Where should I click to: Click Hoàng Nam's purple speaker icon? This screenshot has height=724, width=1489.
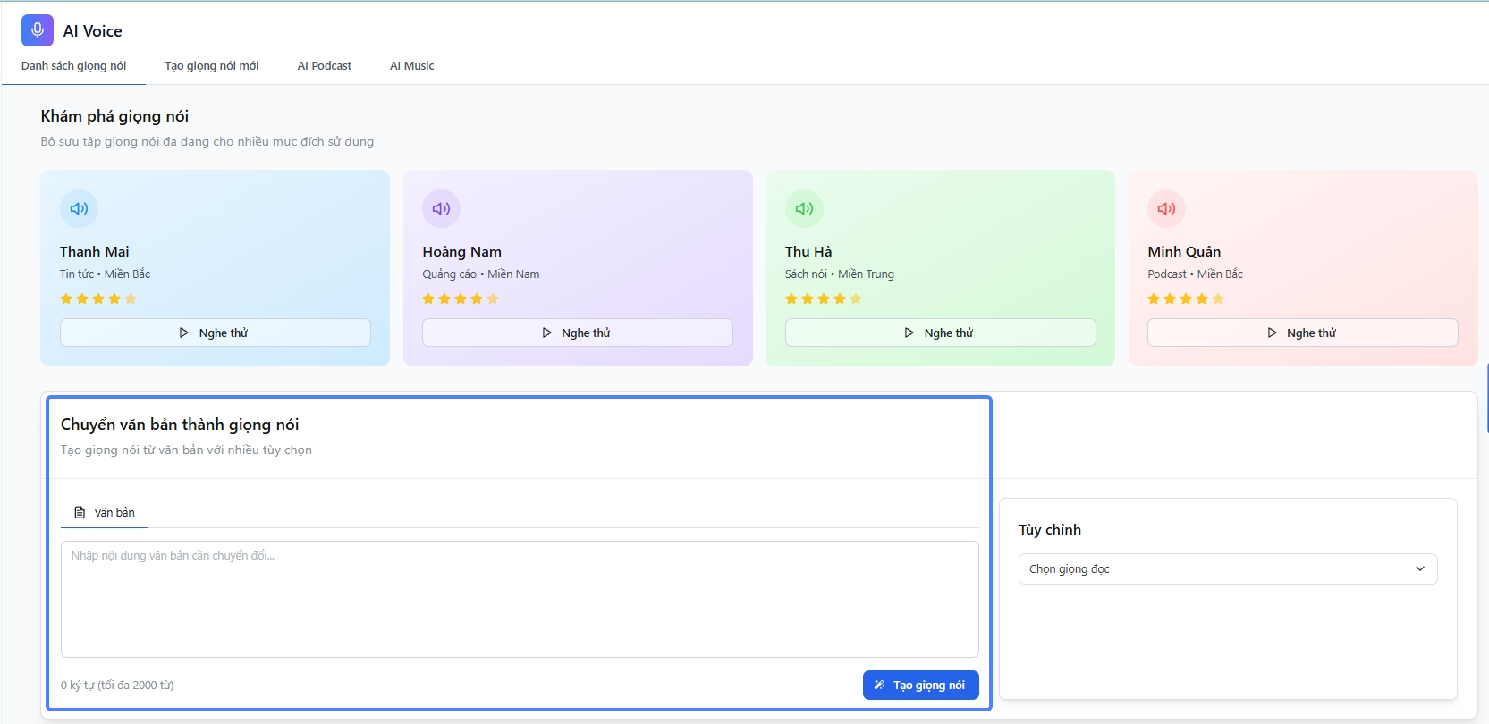pos(441,208)
